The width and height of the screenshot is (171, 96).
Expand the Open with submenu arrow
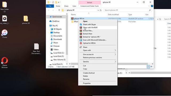[115, 50]
